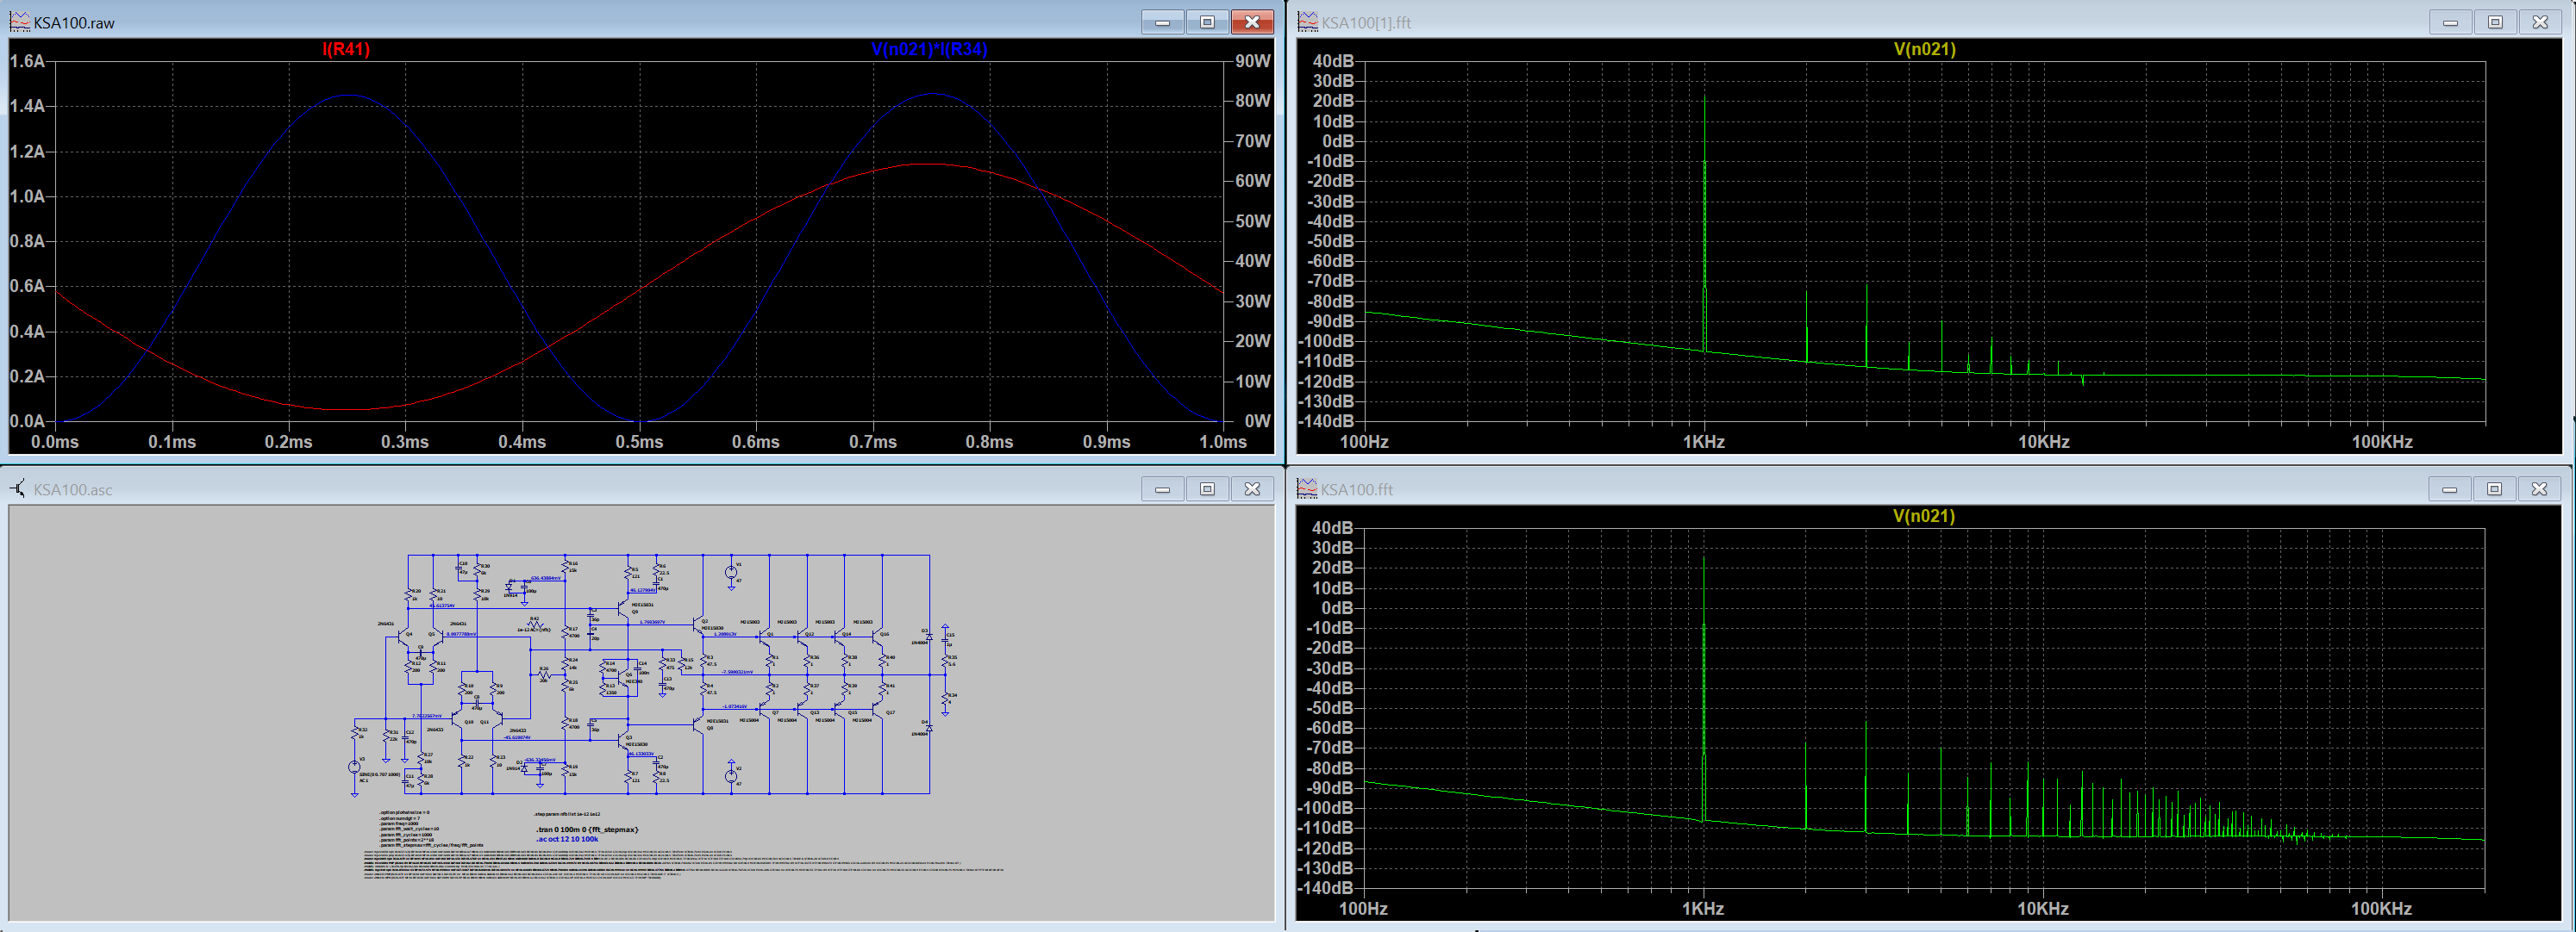Click 100Hz axis label in KSA100[1].fft
The width and height of the screenshot is (2576, 932).
[1364, 442]
